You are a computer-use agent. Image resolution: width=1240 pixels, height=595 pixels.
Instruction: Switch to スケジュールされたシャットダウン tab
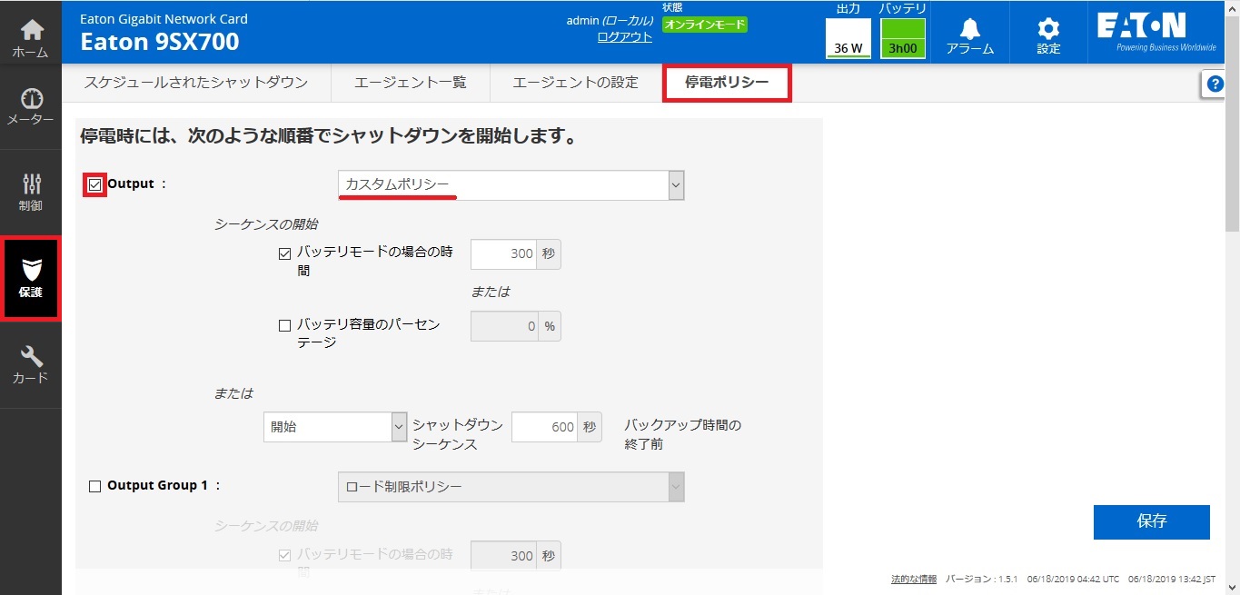(x=196, y=83)
